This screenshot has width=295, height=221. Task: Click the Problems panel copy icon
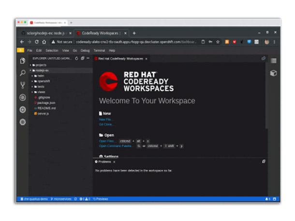click(x=264, y=162)
